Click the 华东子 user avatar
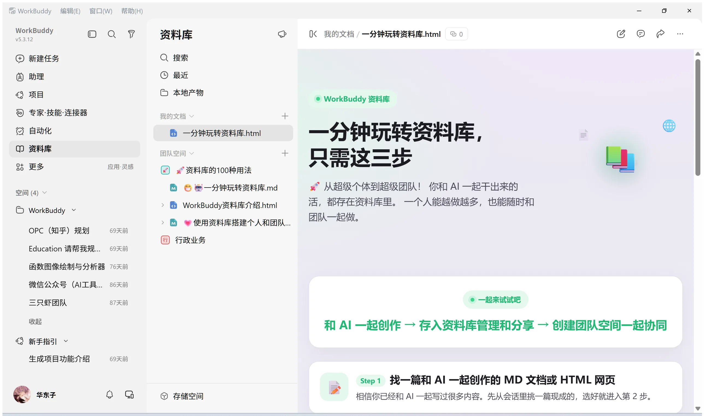The image size is (705, 416). [22, 394]
